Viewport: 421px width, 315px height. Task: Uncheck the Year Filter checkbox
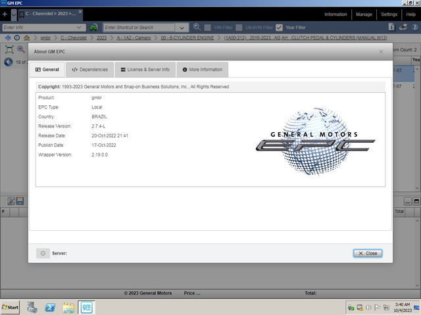[279, 28]
